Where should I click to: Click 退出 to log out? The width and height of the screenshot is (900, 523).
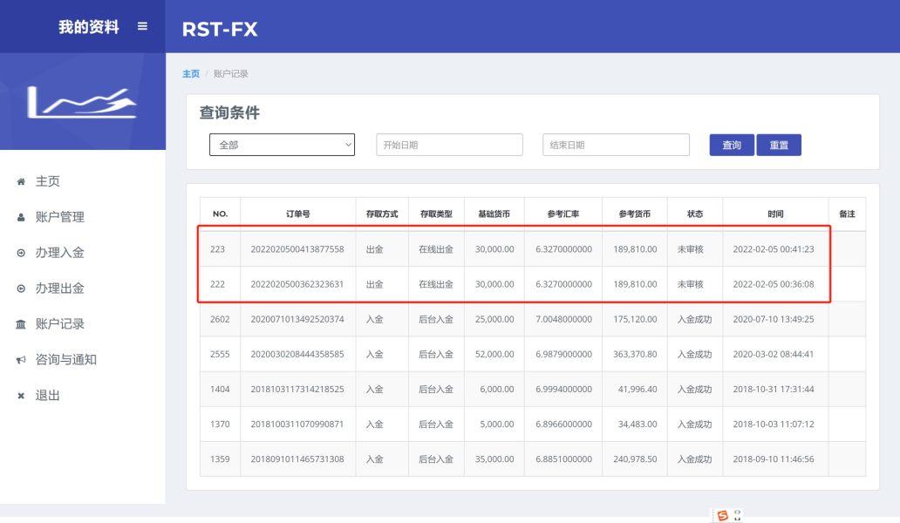pyautogui.click(x=48, y=395)
